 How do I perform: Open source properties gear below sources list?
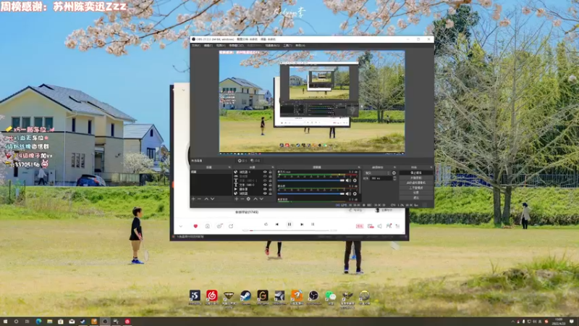248,198
